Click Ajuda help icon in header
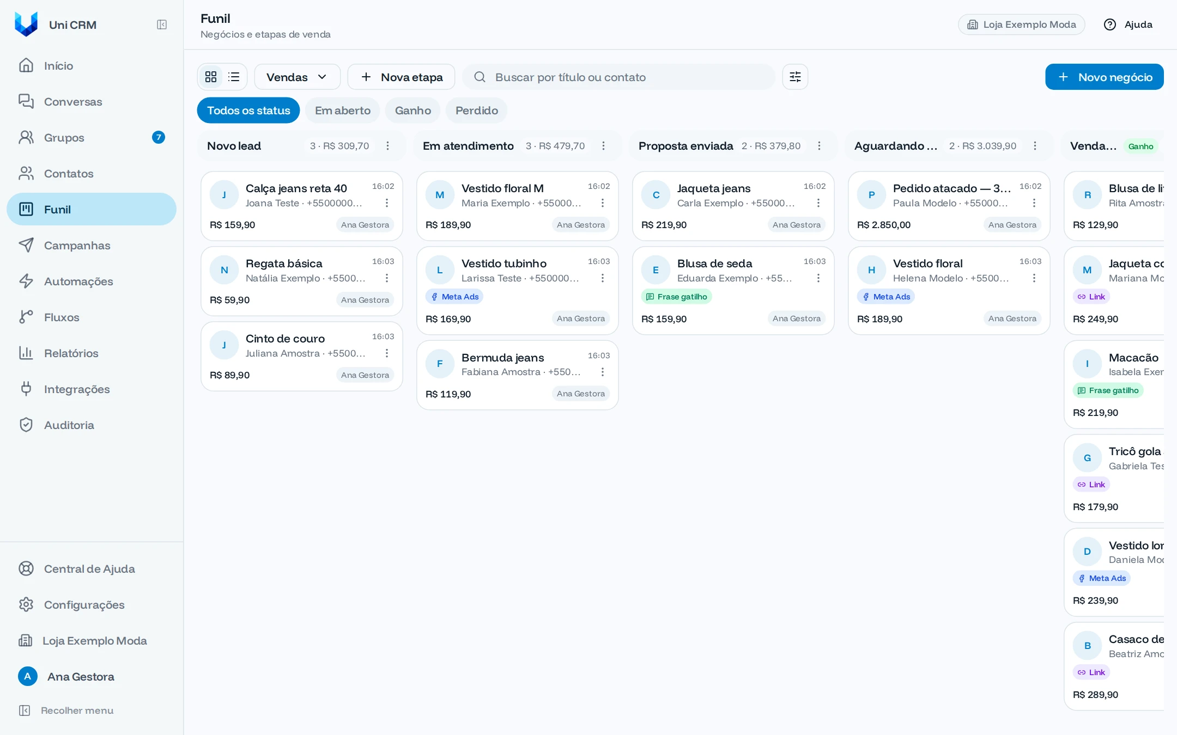 (1128, 24)
